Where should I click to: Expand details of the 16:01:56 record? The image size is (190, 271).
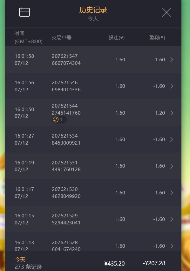172,86
